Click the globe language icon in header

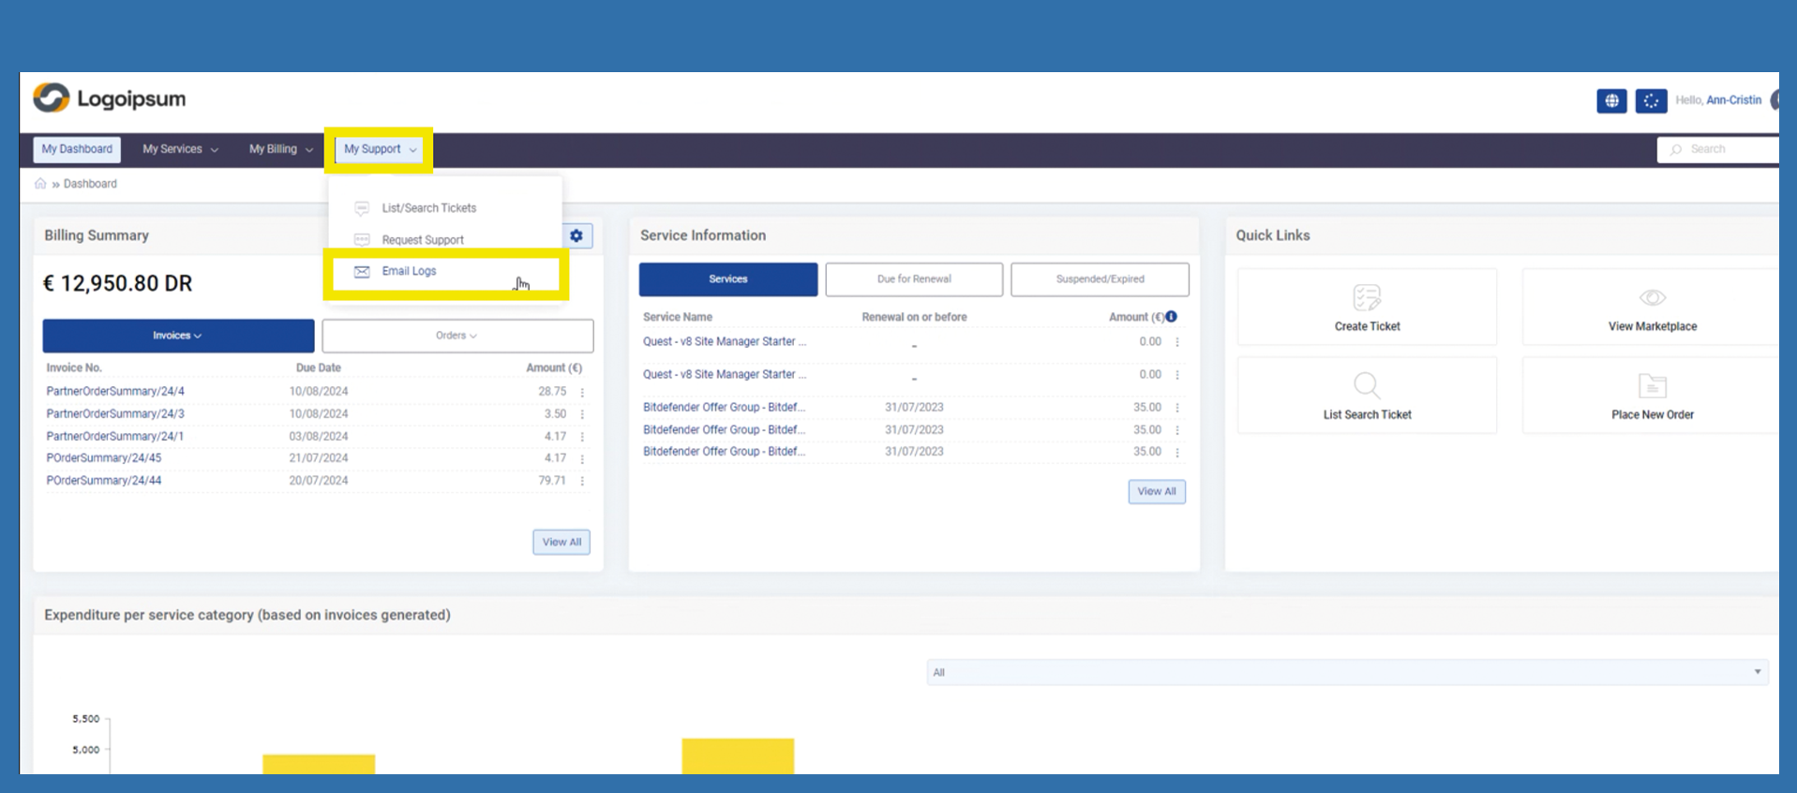[1610, 101]
